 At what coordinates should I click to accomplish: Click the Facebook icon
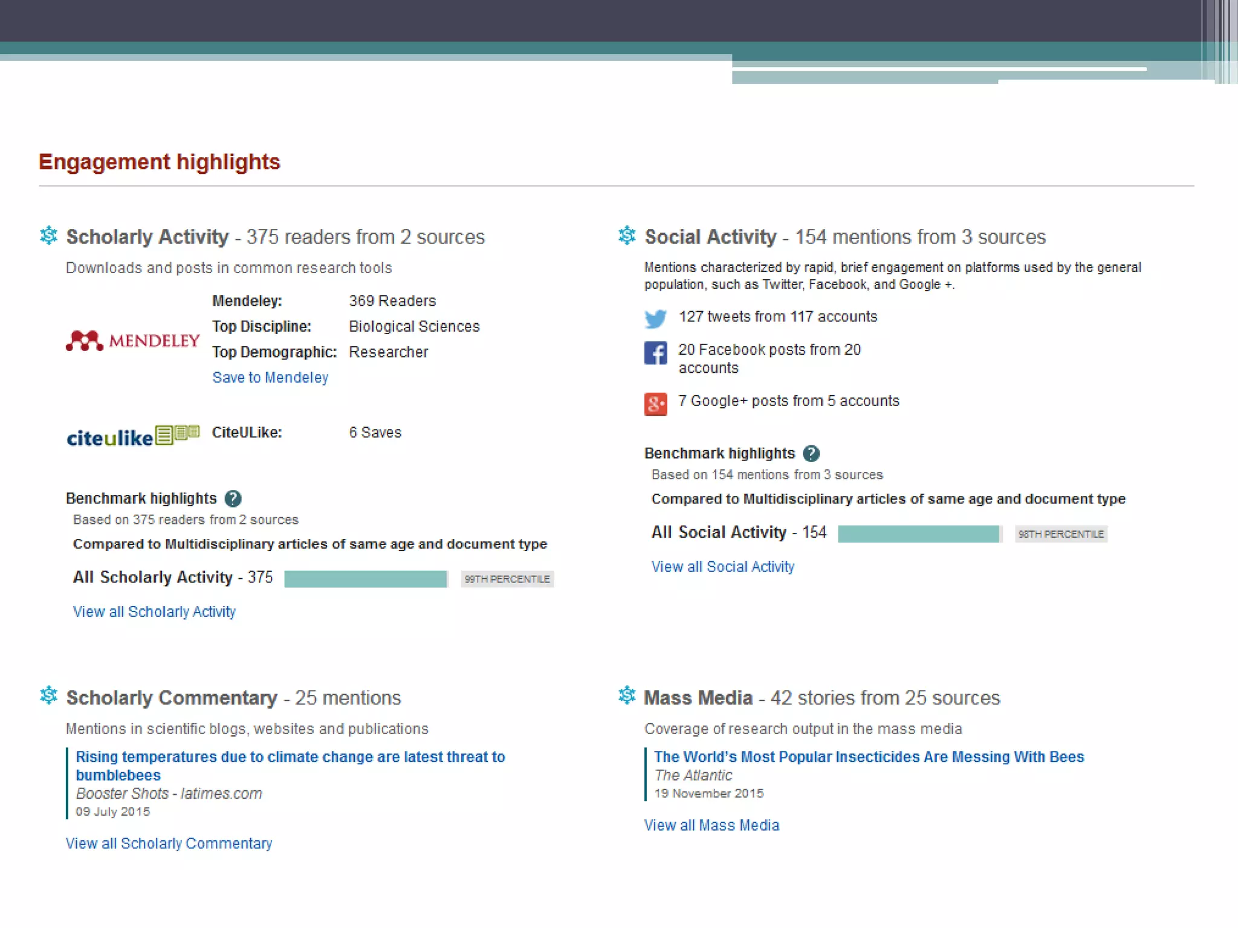coord(655,353)
